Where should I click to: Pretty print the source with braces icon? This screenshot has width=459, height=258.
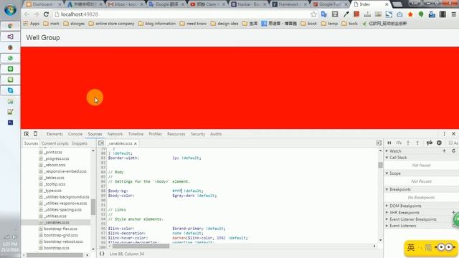[x=102, y=254]
